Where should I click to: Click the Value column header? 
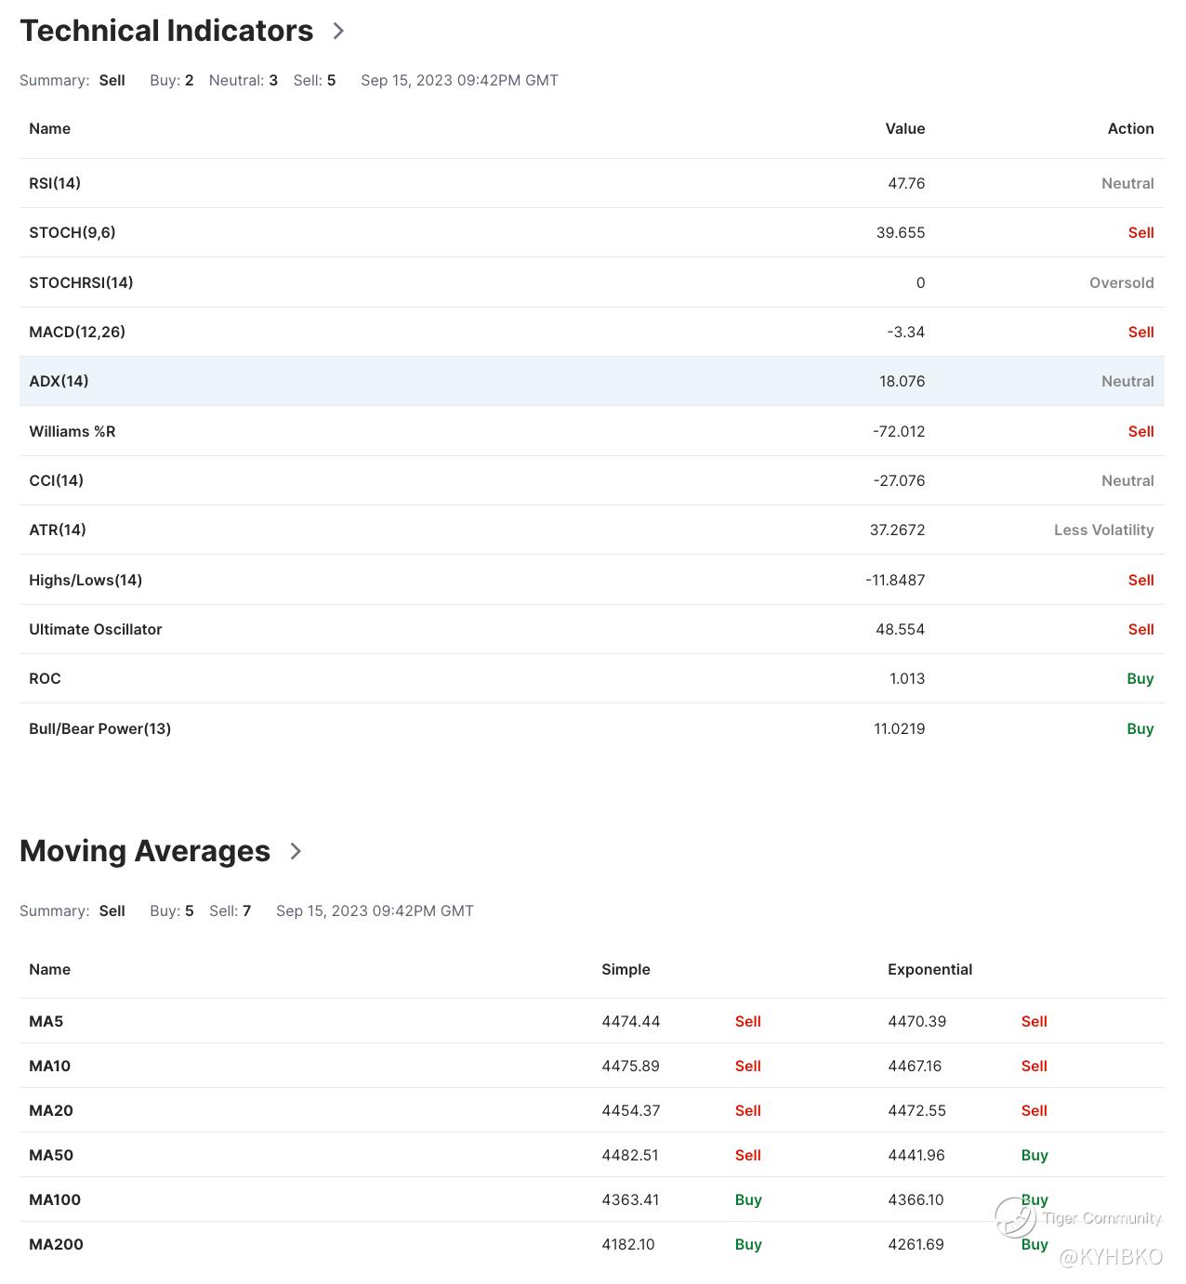904,128
